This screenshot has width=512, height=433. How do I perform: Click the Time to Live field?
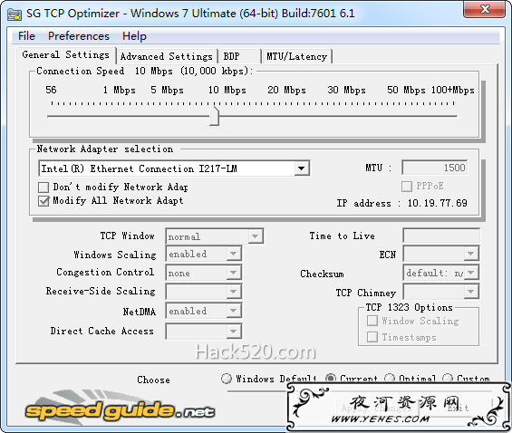coord(441,236)
